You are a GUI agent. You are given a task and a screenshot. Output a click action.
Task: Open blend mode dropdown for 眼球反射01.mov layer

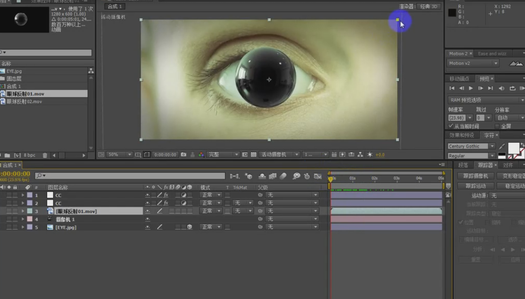(x=211, y=211)
